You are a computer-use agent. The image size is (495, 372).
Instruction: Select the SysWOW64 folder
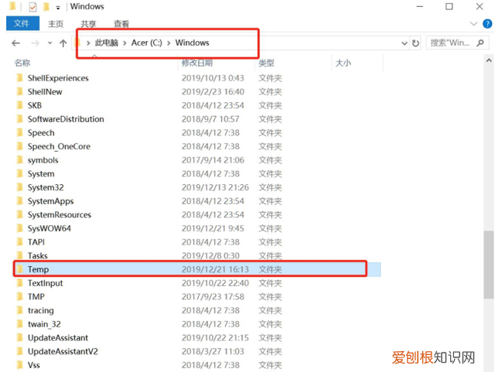(x=49, y=228)
